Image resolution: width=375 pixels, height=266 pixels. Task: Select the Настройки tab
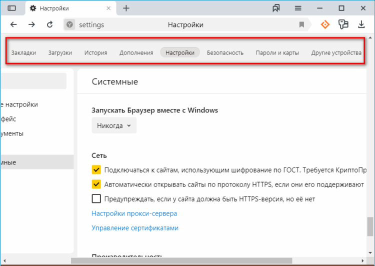[180, 52]
